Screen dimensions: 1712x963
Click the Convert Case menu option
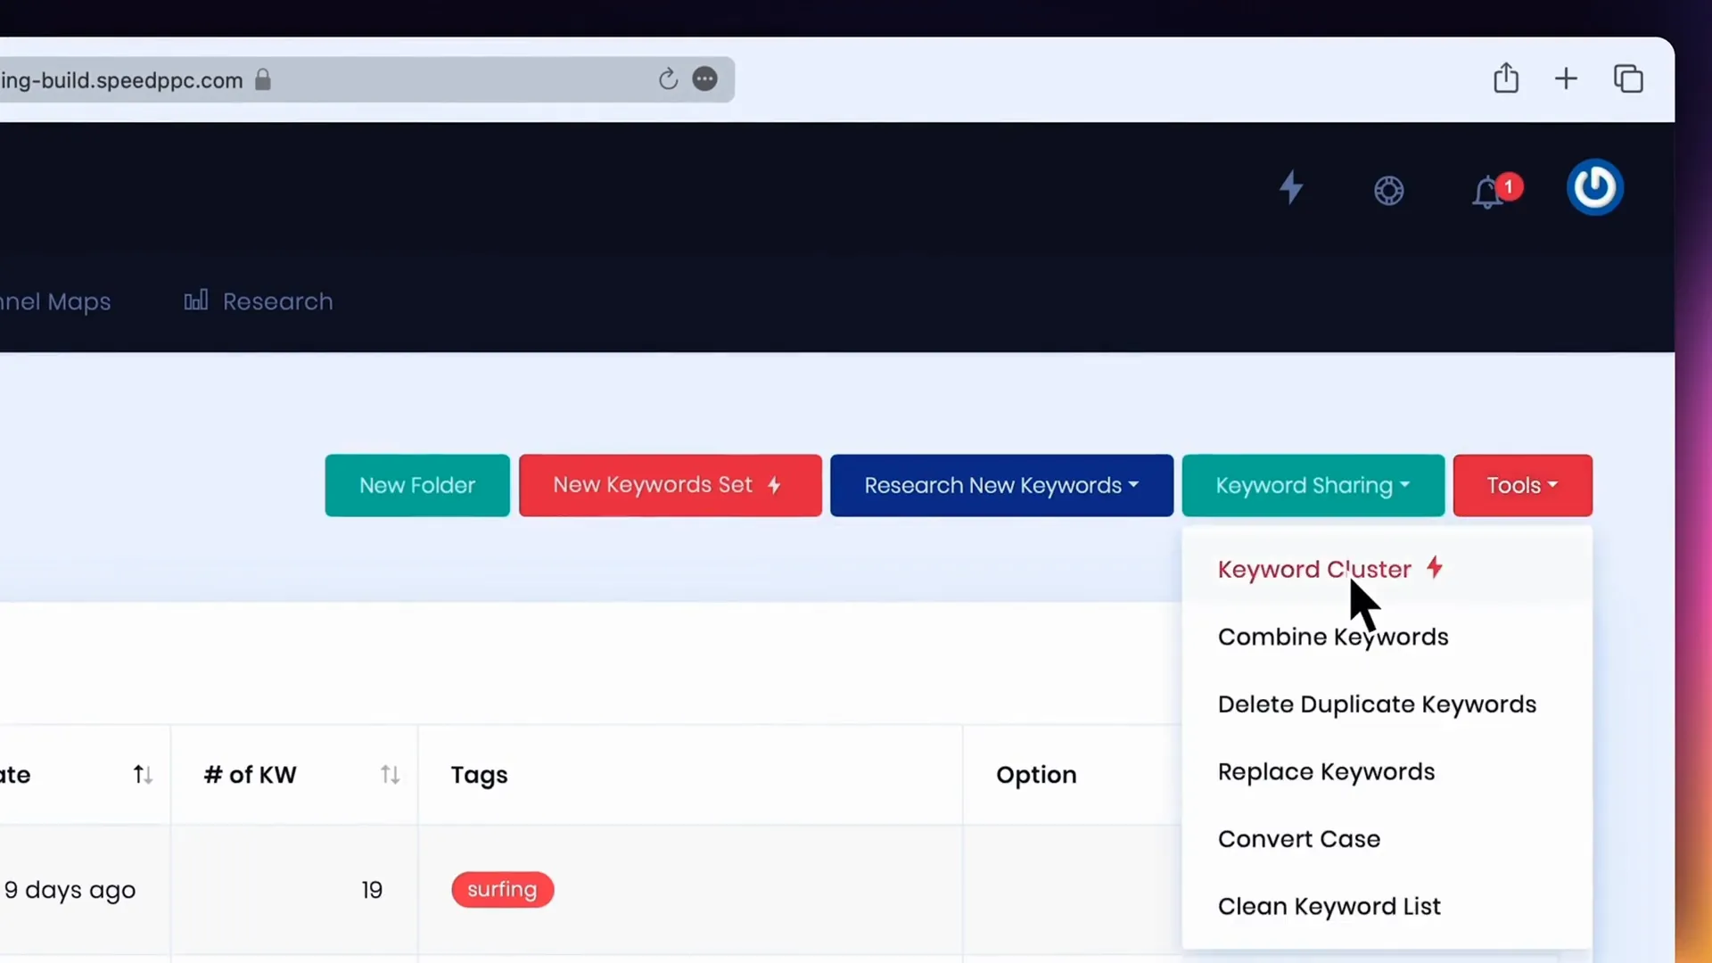coord(1299,838)
